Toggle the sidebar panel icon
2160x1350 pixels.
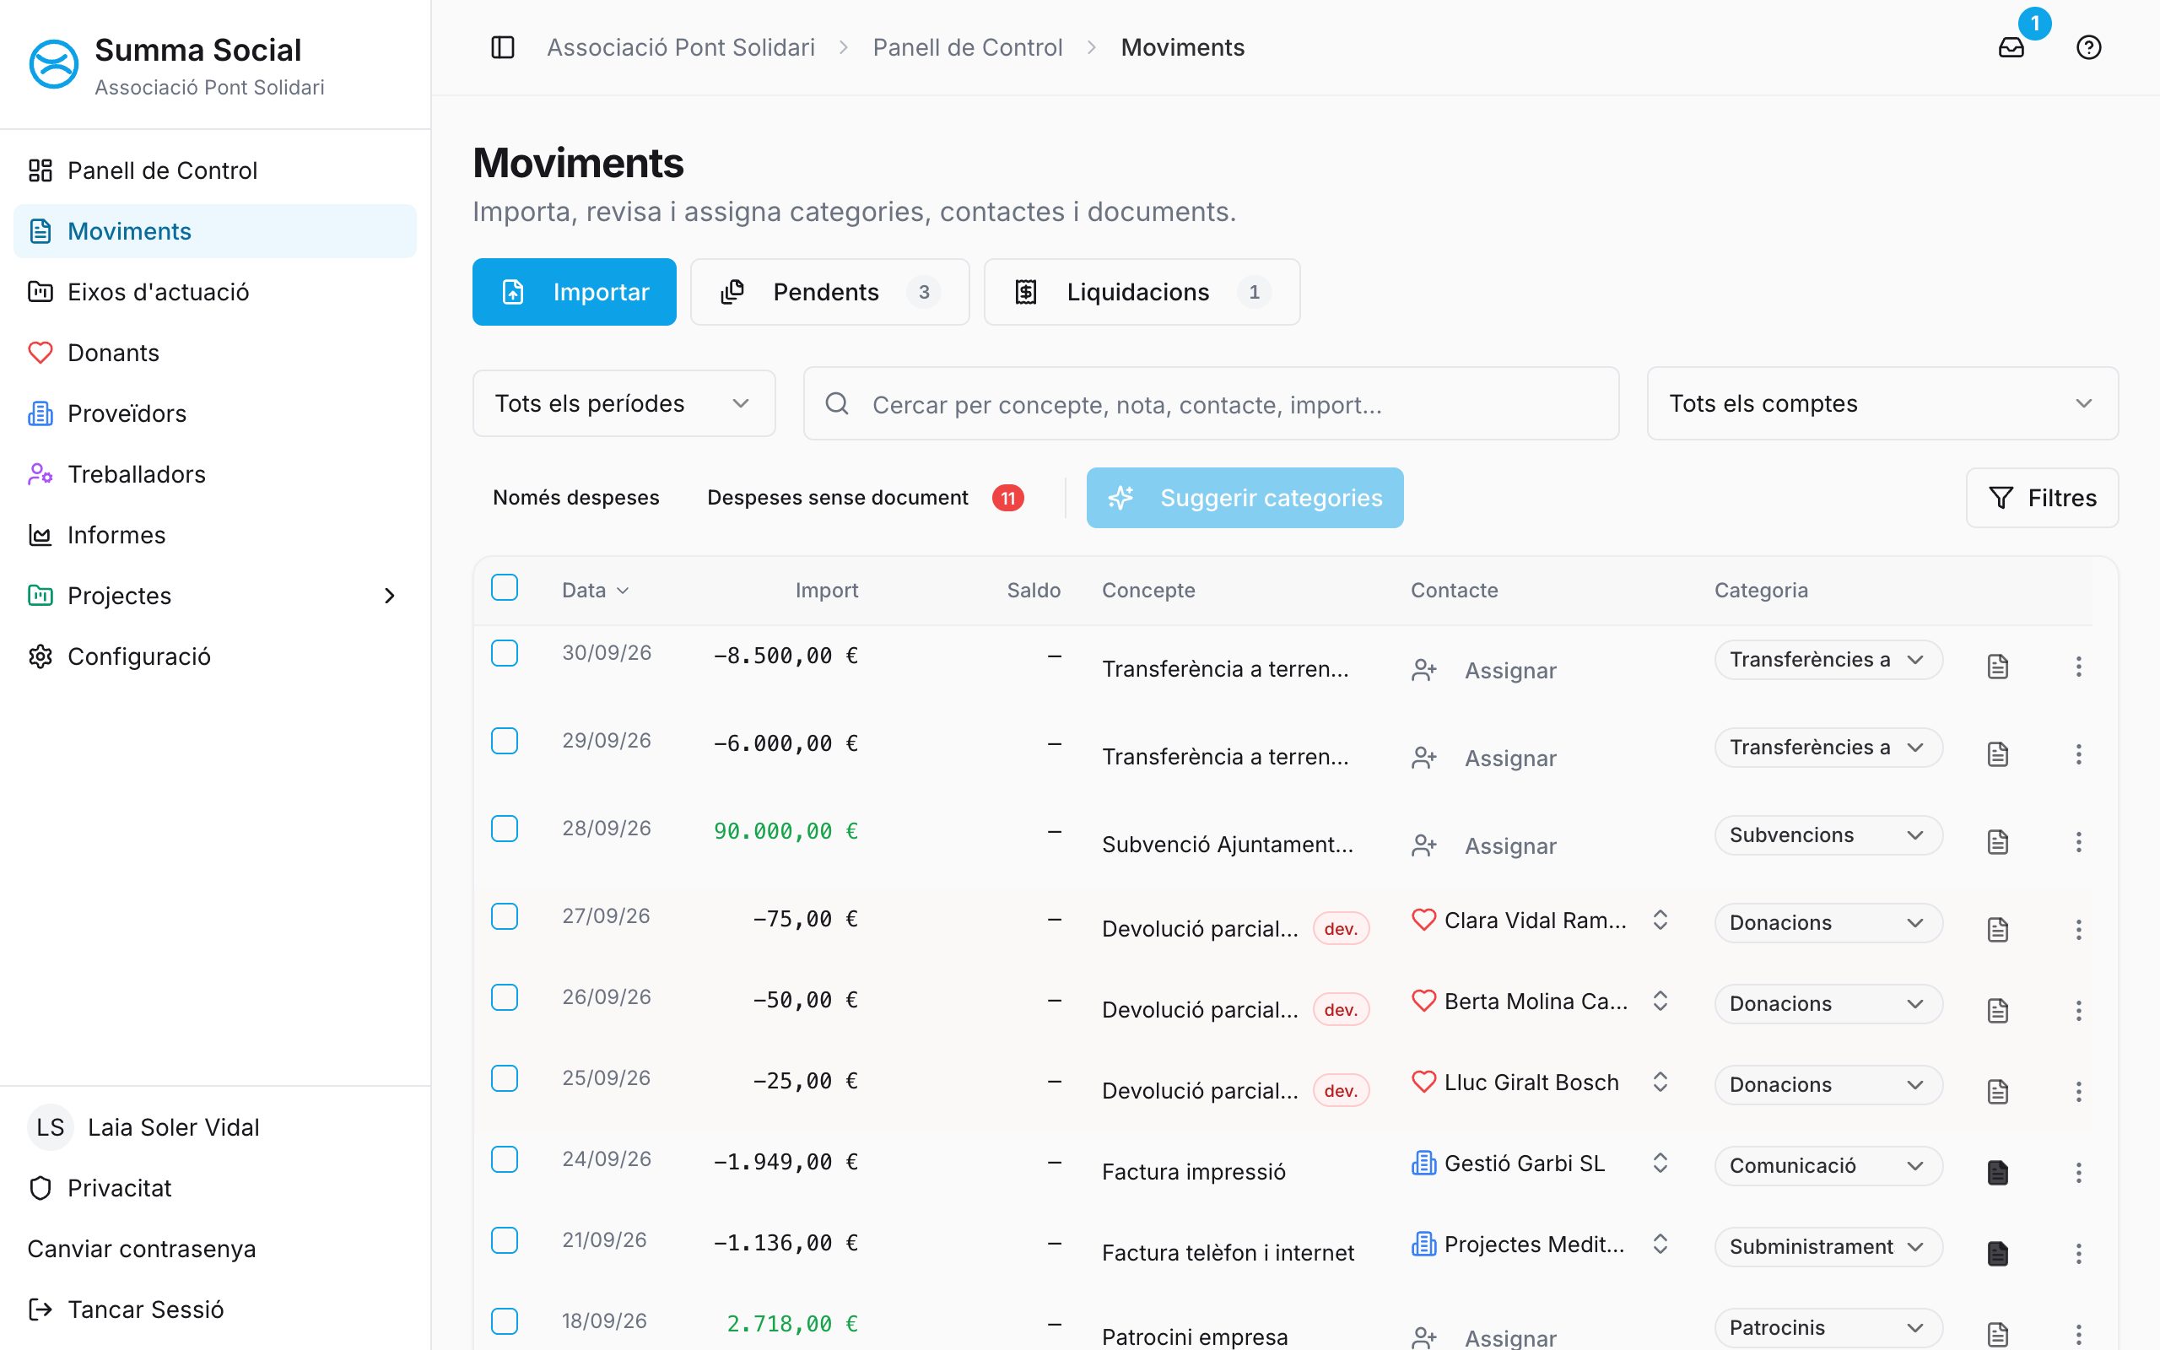503,47
